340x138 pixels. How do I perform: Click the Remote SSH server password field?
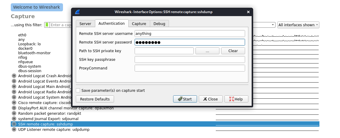pyautogui.click(x=190, y=42)
